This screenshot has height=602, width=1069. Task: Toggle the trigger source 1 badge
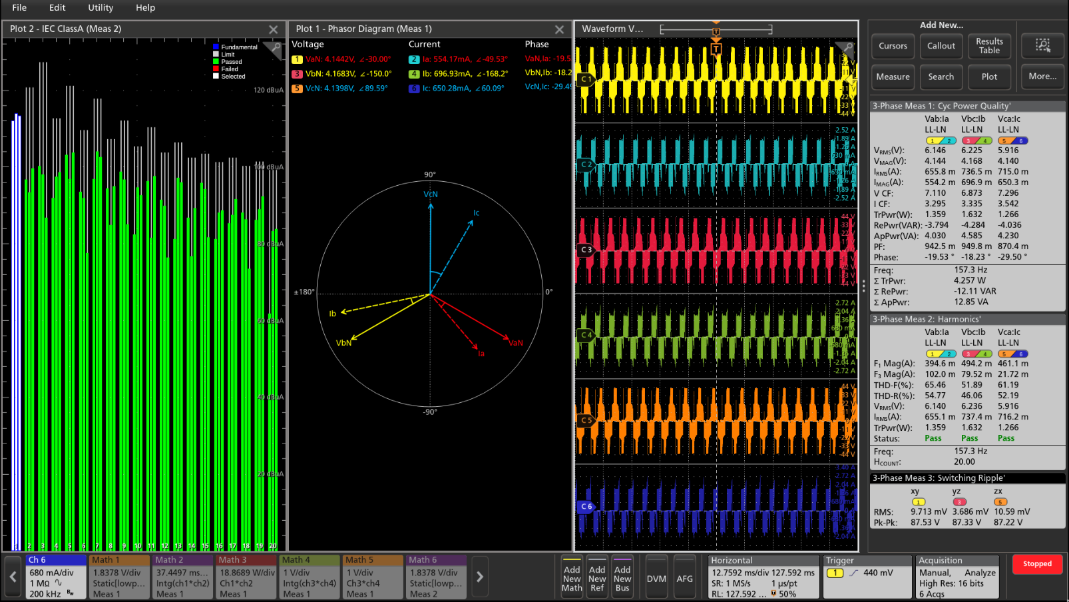point(834,573)
